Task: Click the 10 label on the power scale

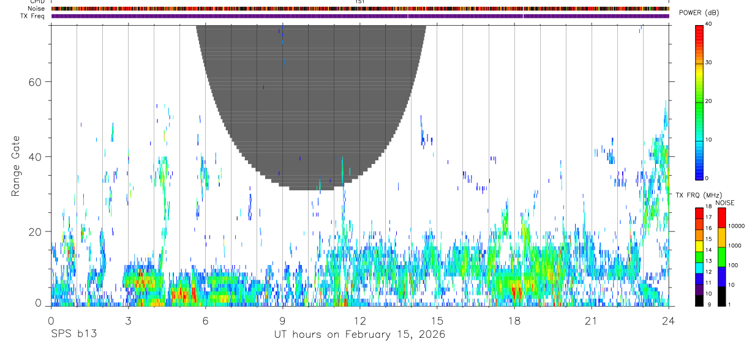Action: point(708,140)
